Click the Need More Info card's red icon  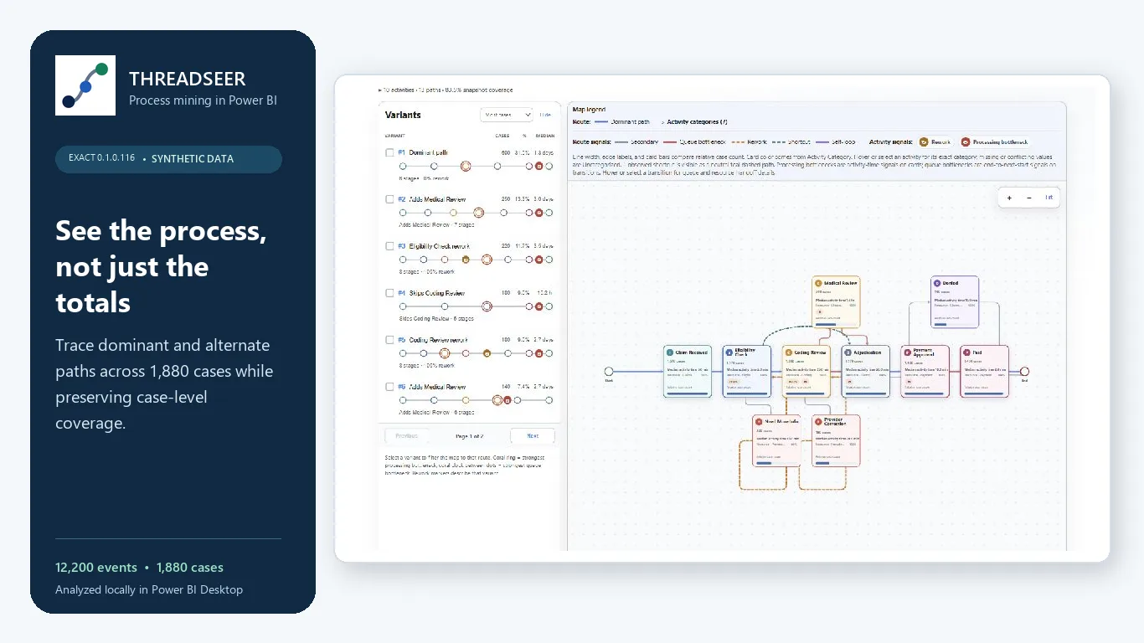click(x=760, y=421)
